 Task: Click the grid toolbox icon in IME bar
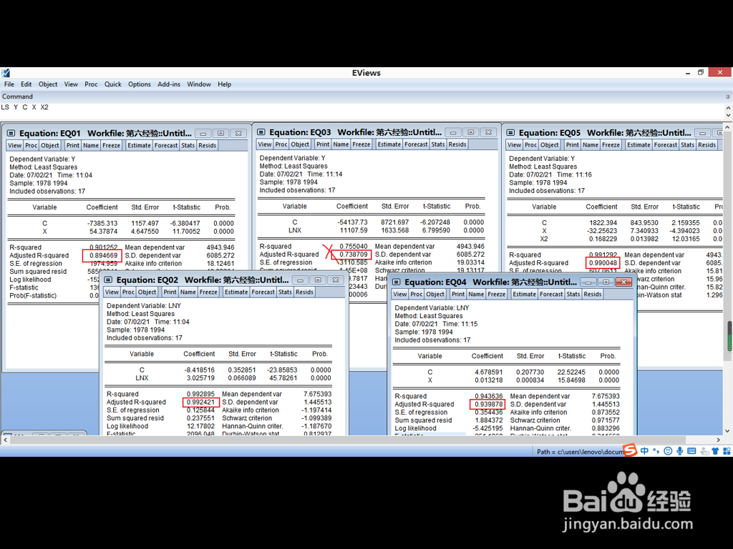pyautogui.click(x=727, y=451)
